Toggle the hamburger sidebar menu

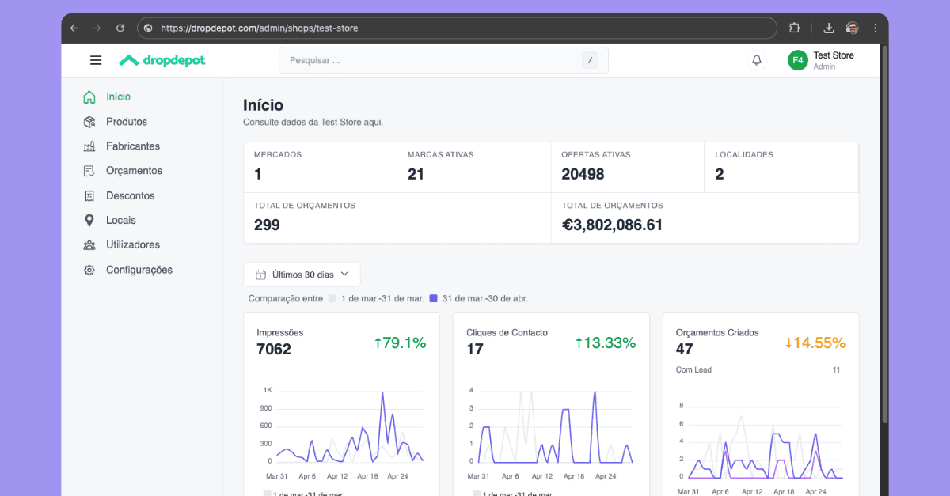96,60
